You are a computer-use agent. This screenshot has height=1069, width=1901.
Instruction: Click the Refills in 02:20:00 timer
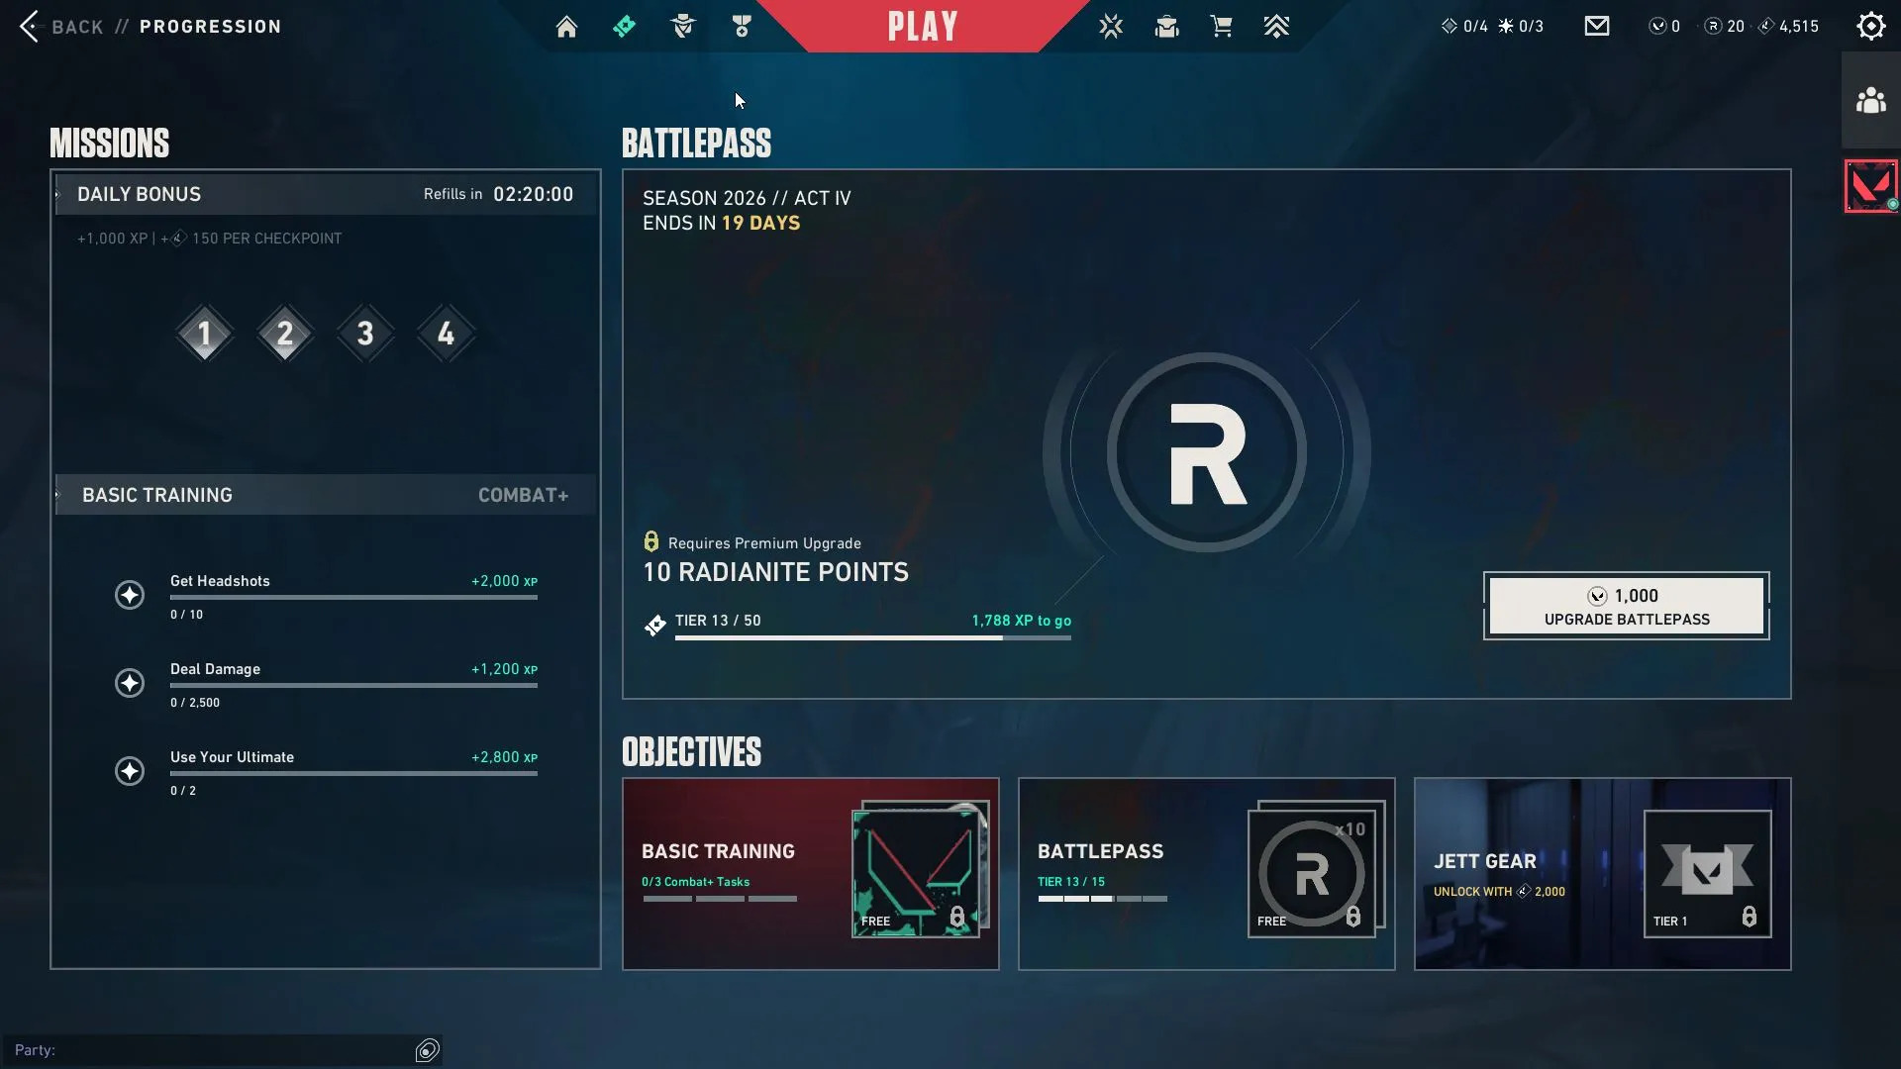tap(499, 194)
